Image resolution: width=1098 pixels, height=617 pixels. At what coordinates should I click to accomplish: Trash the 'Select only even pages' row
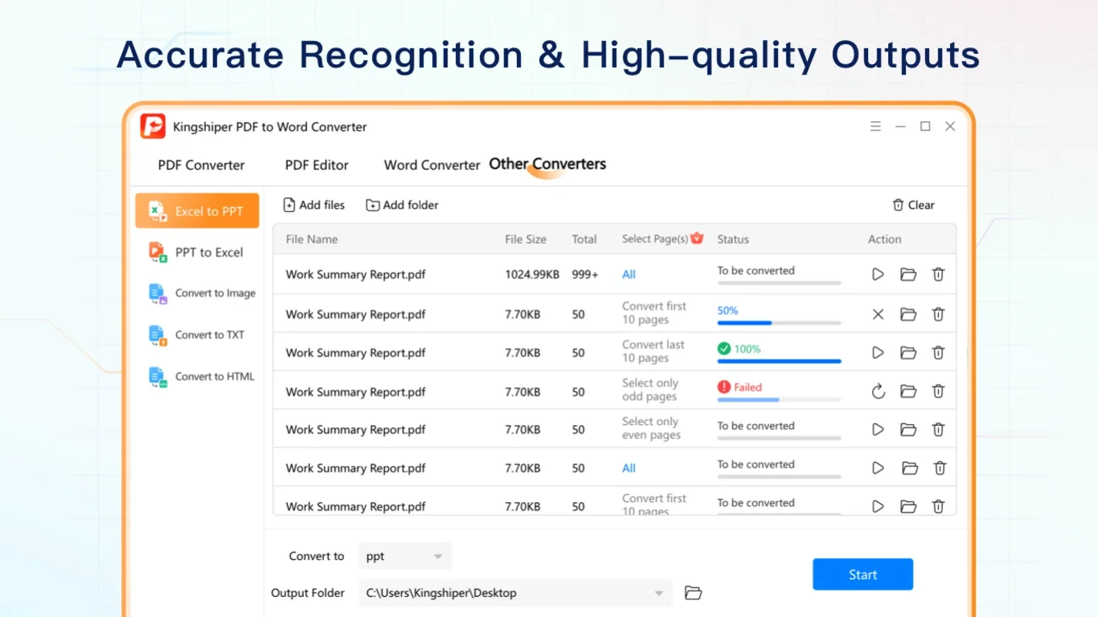[938, 430]
